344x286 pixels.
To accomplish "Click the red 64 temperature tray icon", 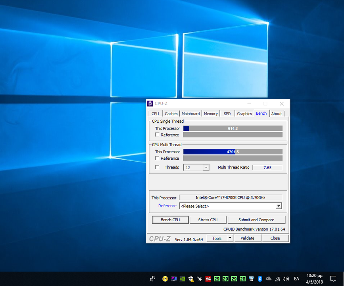I will pyautogui.click(x=208, y=279).
